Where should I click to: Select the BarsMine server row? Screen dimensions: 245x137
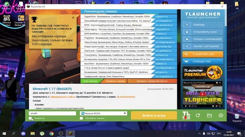129,64
